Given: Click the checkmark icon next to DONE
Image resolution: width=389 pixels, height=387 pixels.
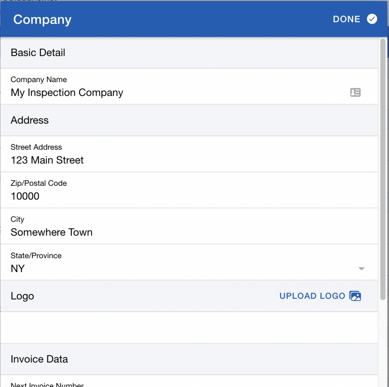Looking at the screenshot, I should pyautogui.click(x=372, y=19).
